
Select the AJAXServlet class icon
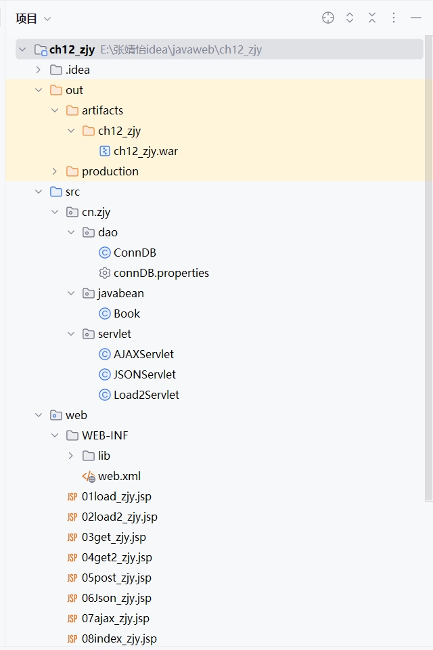104,354
